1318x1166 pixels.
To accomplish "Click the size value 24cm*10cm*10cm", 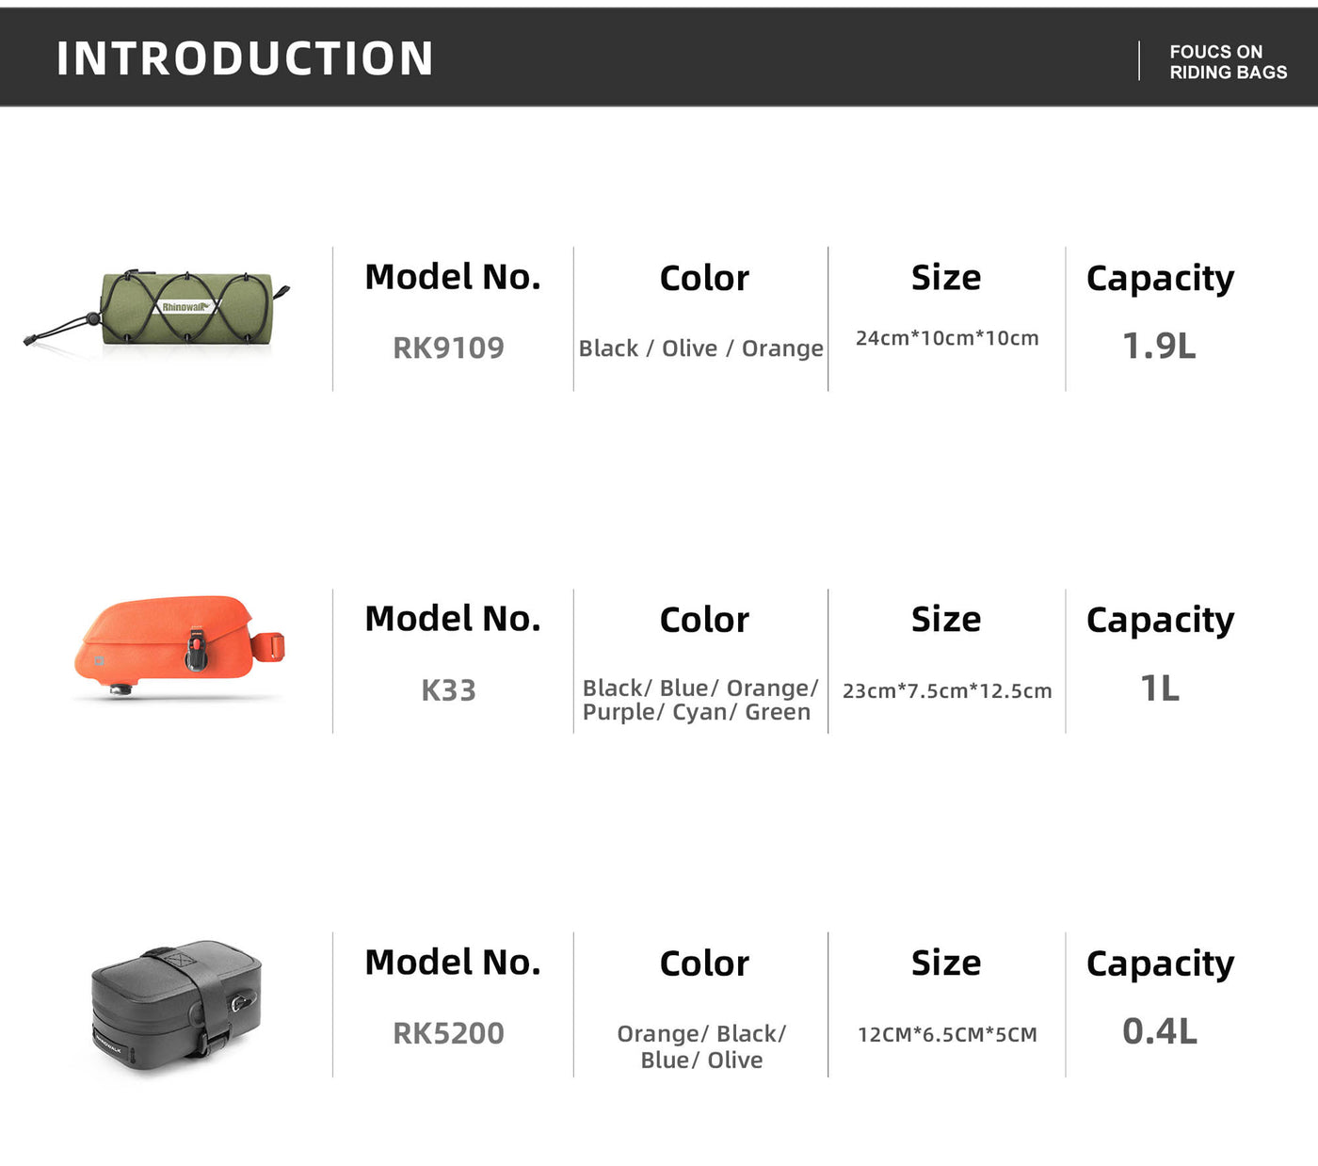I will 947,338.
